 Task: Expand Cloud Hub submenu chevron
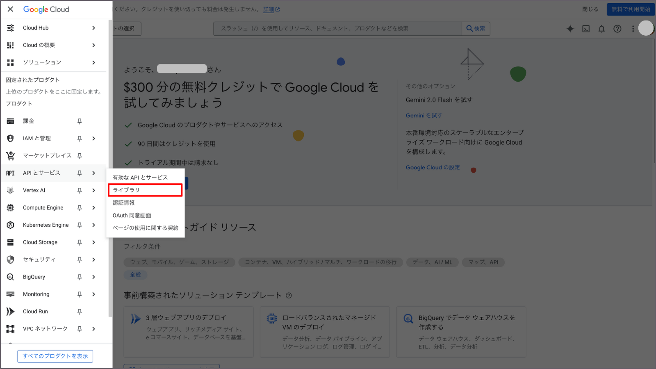point(93,28)
